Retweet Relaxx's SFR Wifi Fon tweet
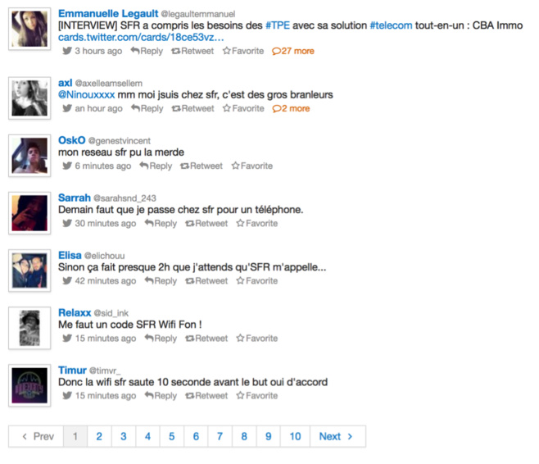The image size is (539, 464). pos(206,338)
